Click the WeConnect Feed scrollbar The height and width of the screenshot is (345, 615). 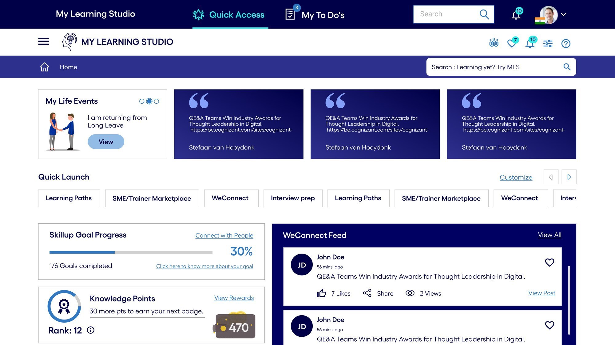pos(569,300)
